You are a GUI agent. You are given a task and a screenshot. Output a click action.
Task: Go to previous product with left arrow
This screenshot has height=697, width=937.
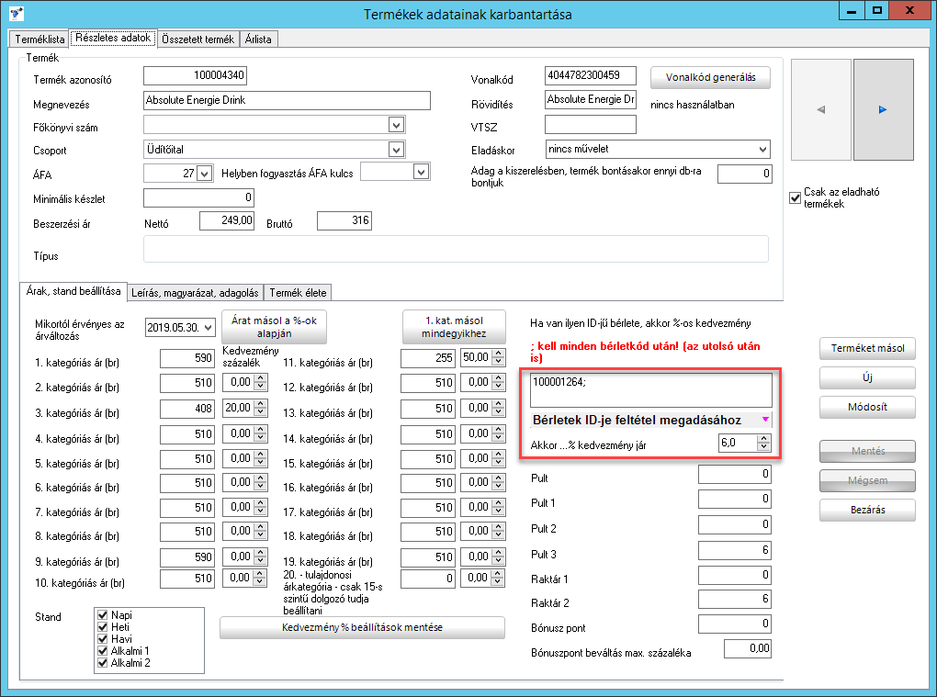821,109
